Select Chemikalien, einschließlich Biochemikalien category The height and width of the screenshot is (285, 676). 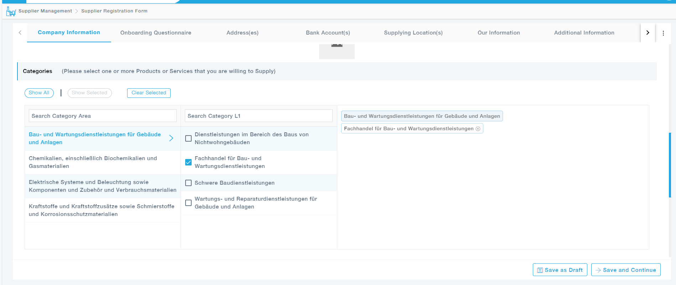tap(93, 162)
